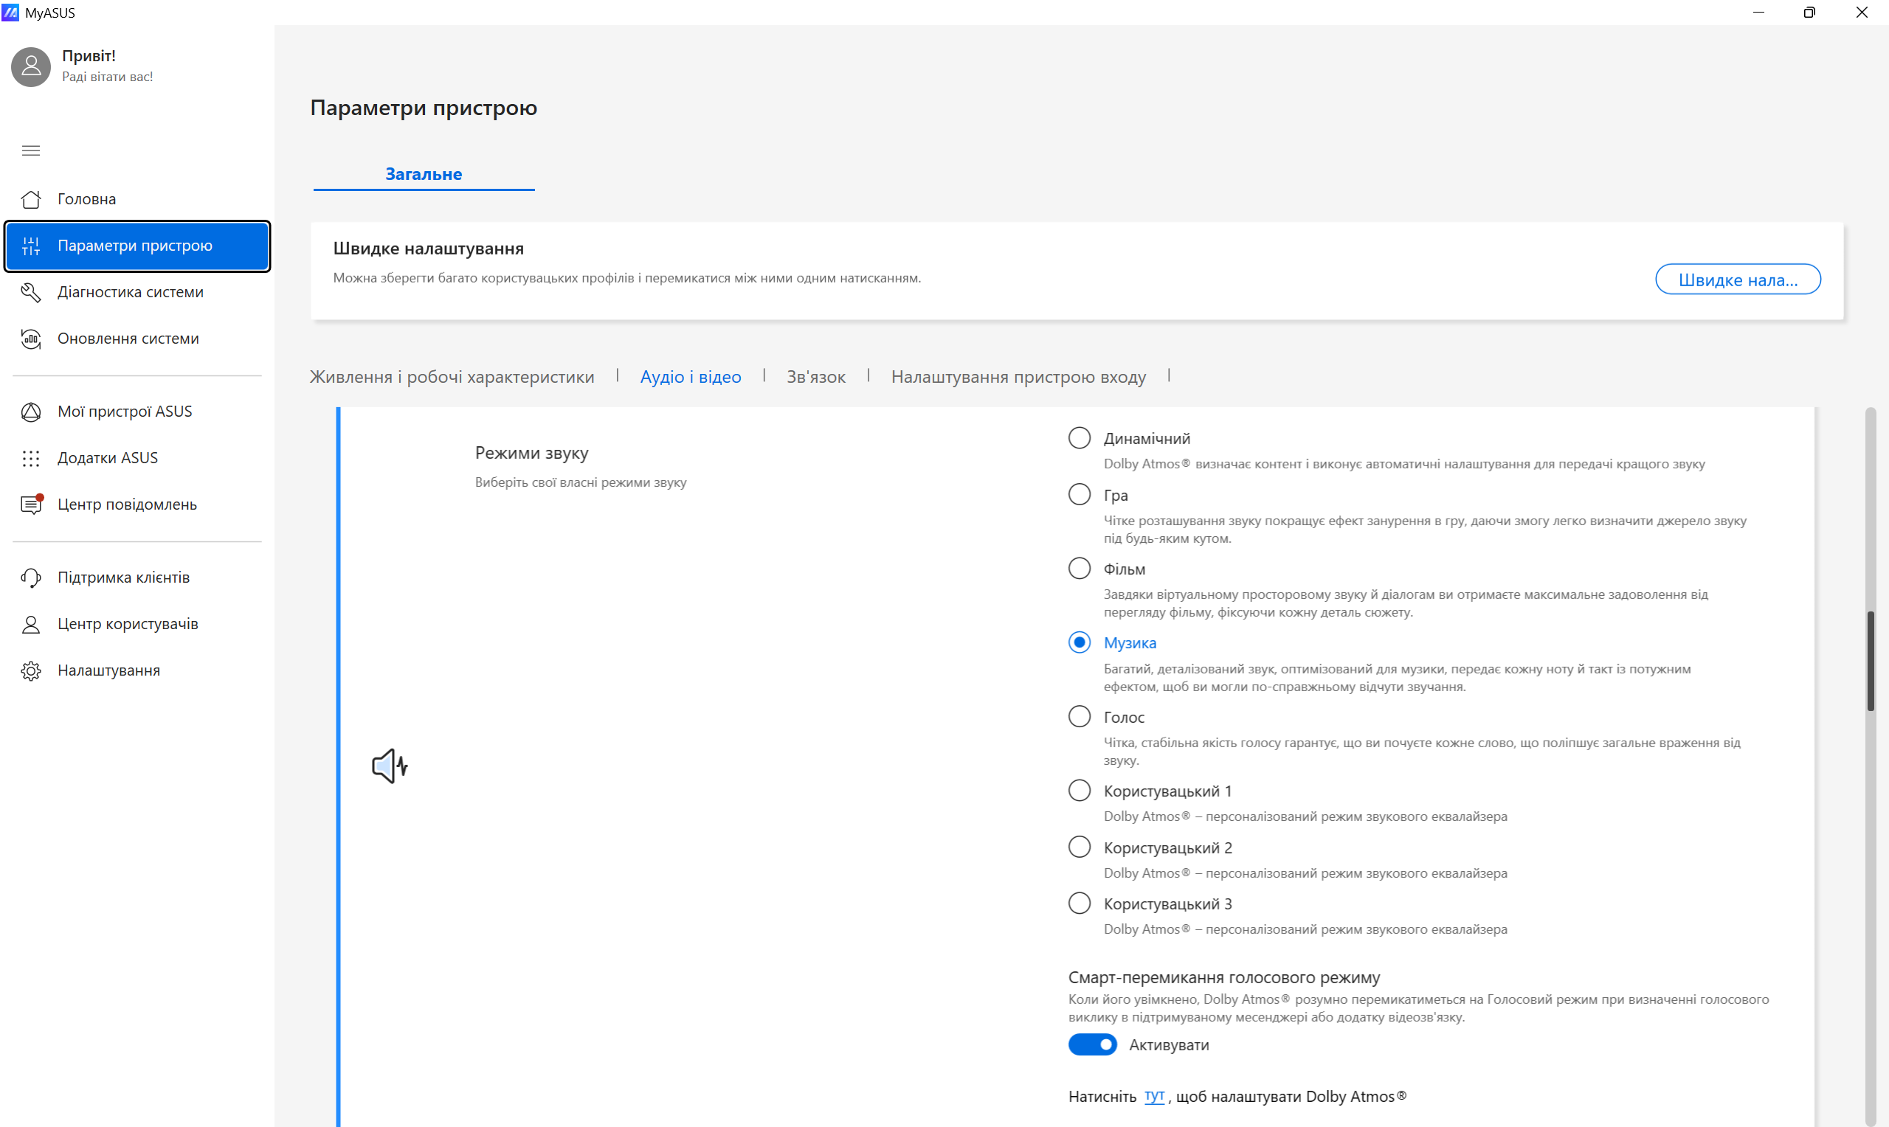The height and width of the screenshot is (1127, 1889).
Task: Click the user profile avatar
Action: tap(30, 67)
